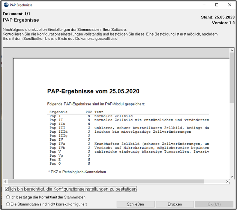This screenshot has width=237, height=210.
Task: Minimize the PAP Ergebnisse window
Action: coord(204,5)
